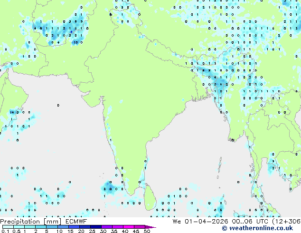Click the copyright symbol beside weatheronline.co.uk
Image resolution: width=301 pixels, height=233 pixels.
(x=225, y=228)
